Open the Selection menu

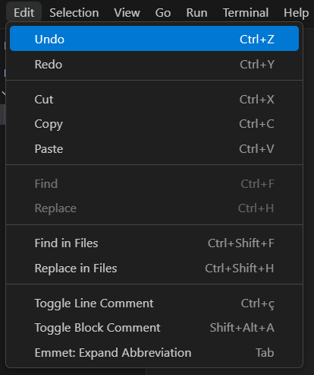[74, 12]
